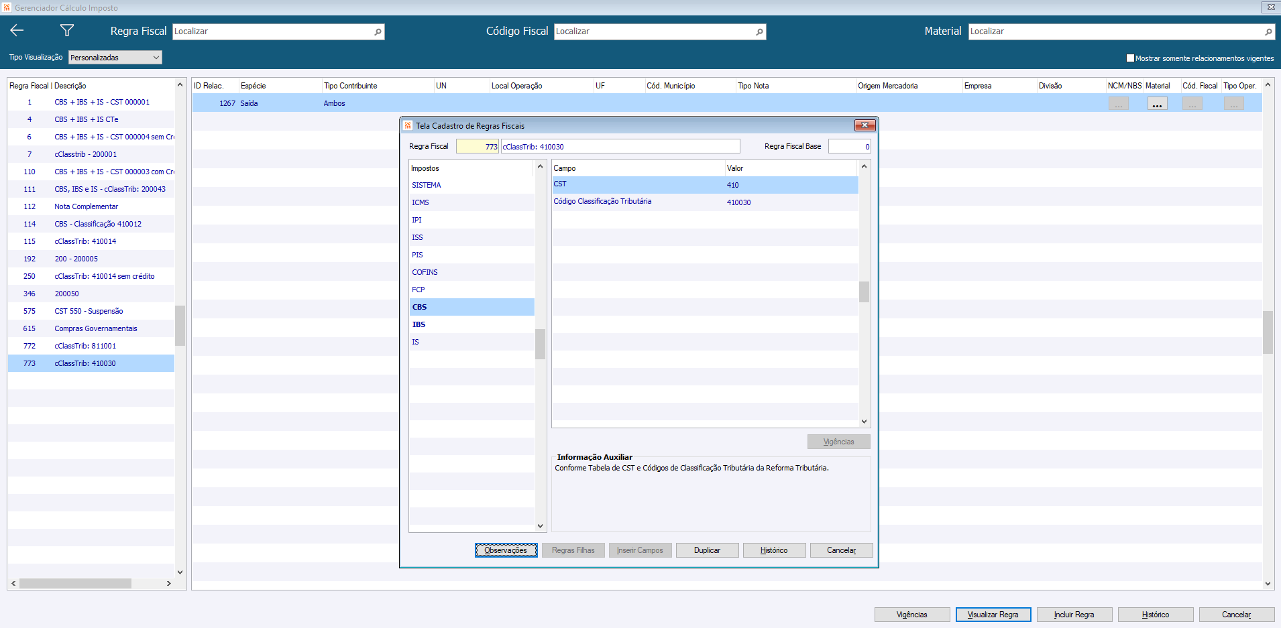The height and width of the screenshot is (628, 1281).
Task: Select PIS in the Impostos list
Action: pos(472,255)
